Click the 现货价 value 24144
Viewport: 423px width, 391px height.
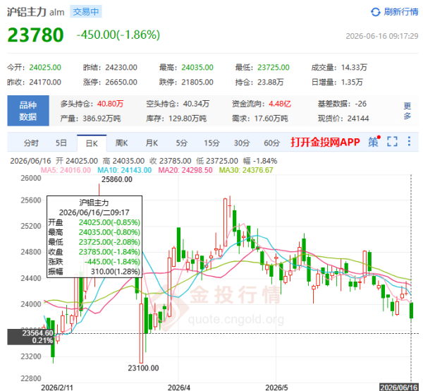click(358, 119)
